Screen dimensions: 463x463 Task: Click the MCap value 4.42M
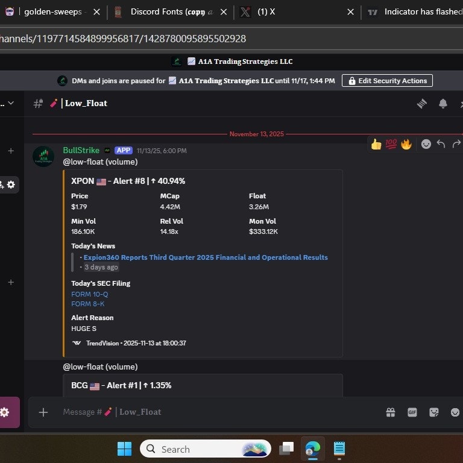pos(170,207)
